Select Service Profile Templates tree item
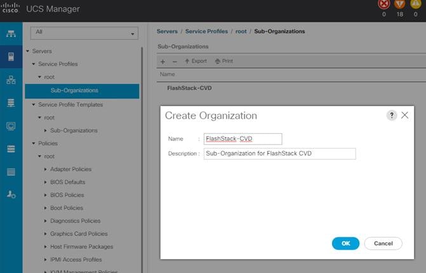This screenshot has width=426, height=273. [70, 105]
